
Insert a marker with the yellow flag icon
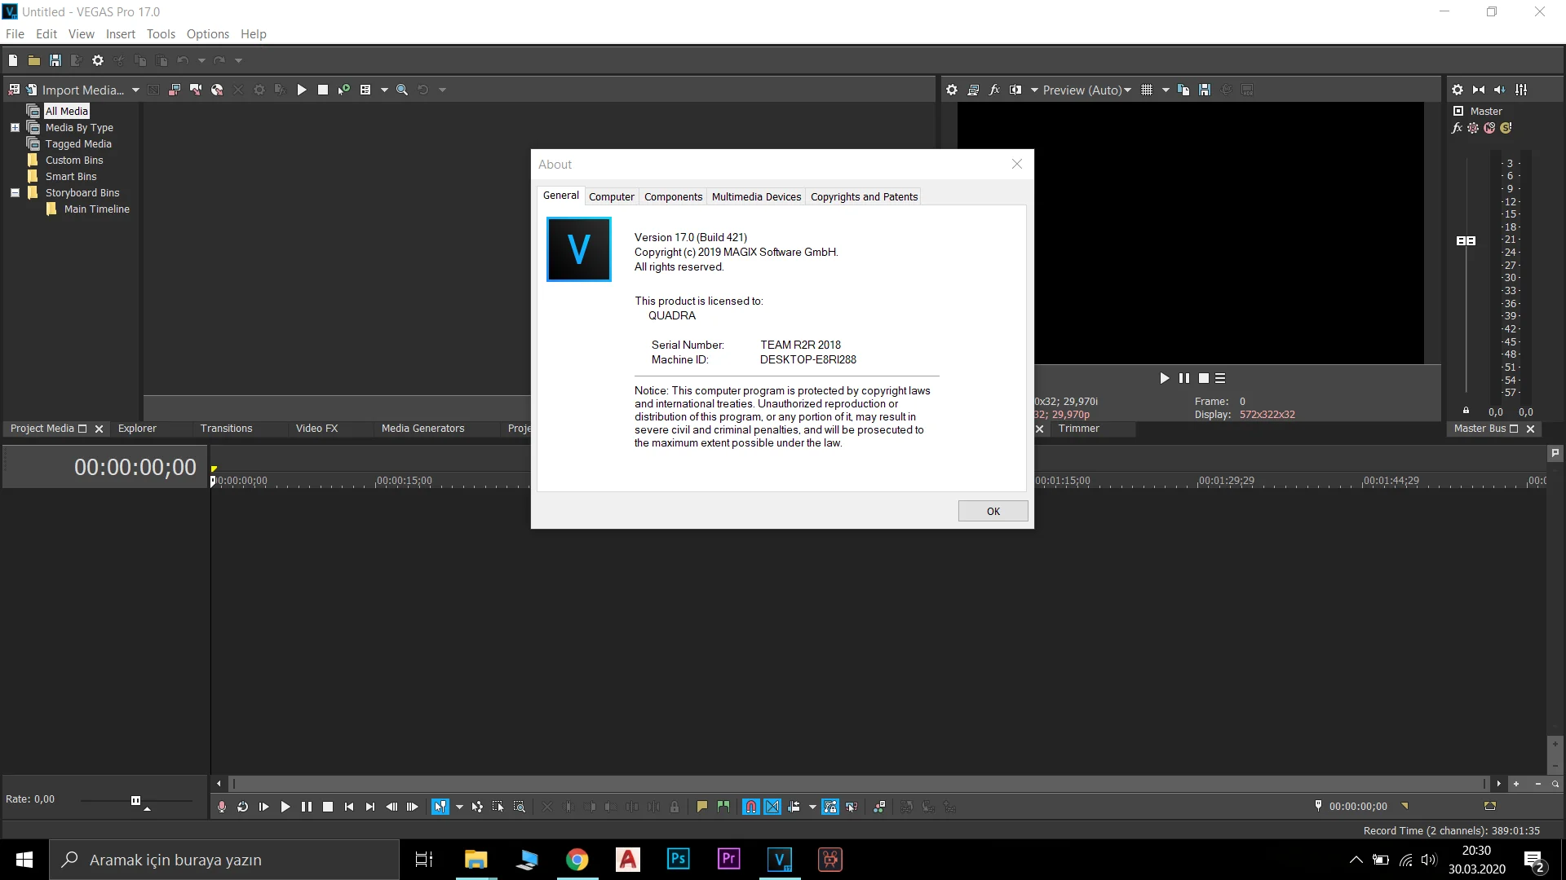coord(701,807)
